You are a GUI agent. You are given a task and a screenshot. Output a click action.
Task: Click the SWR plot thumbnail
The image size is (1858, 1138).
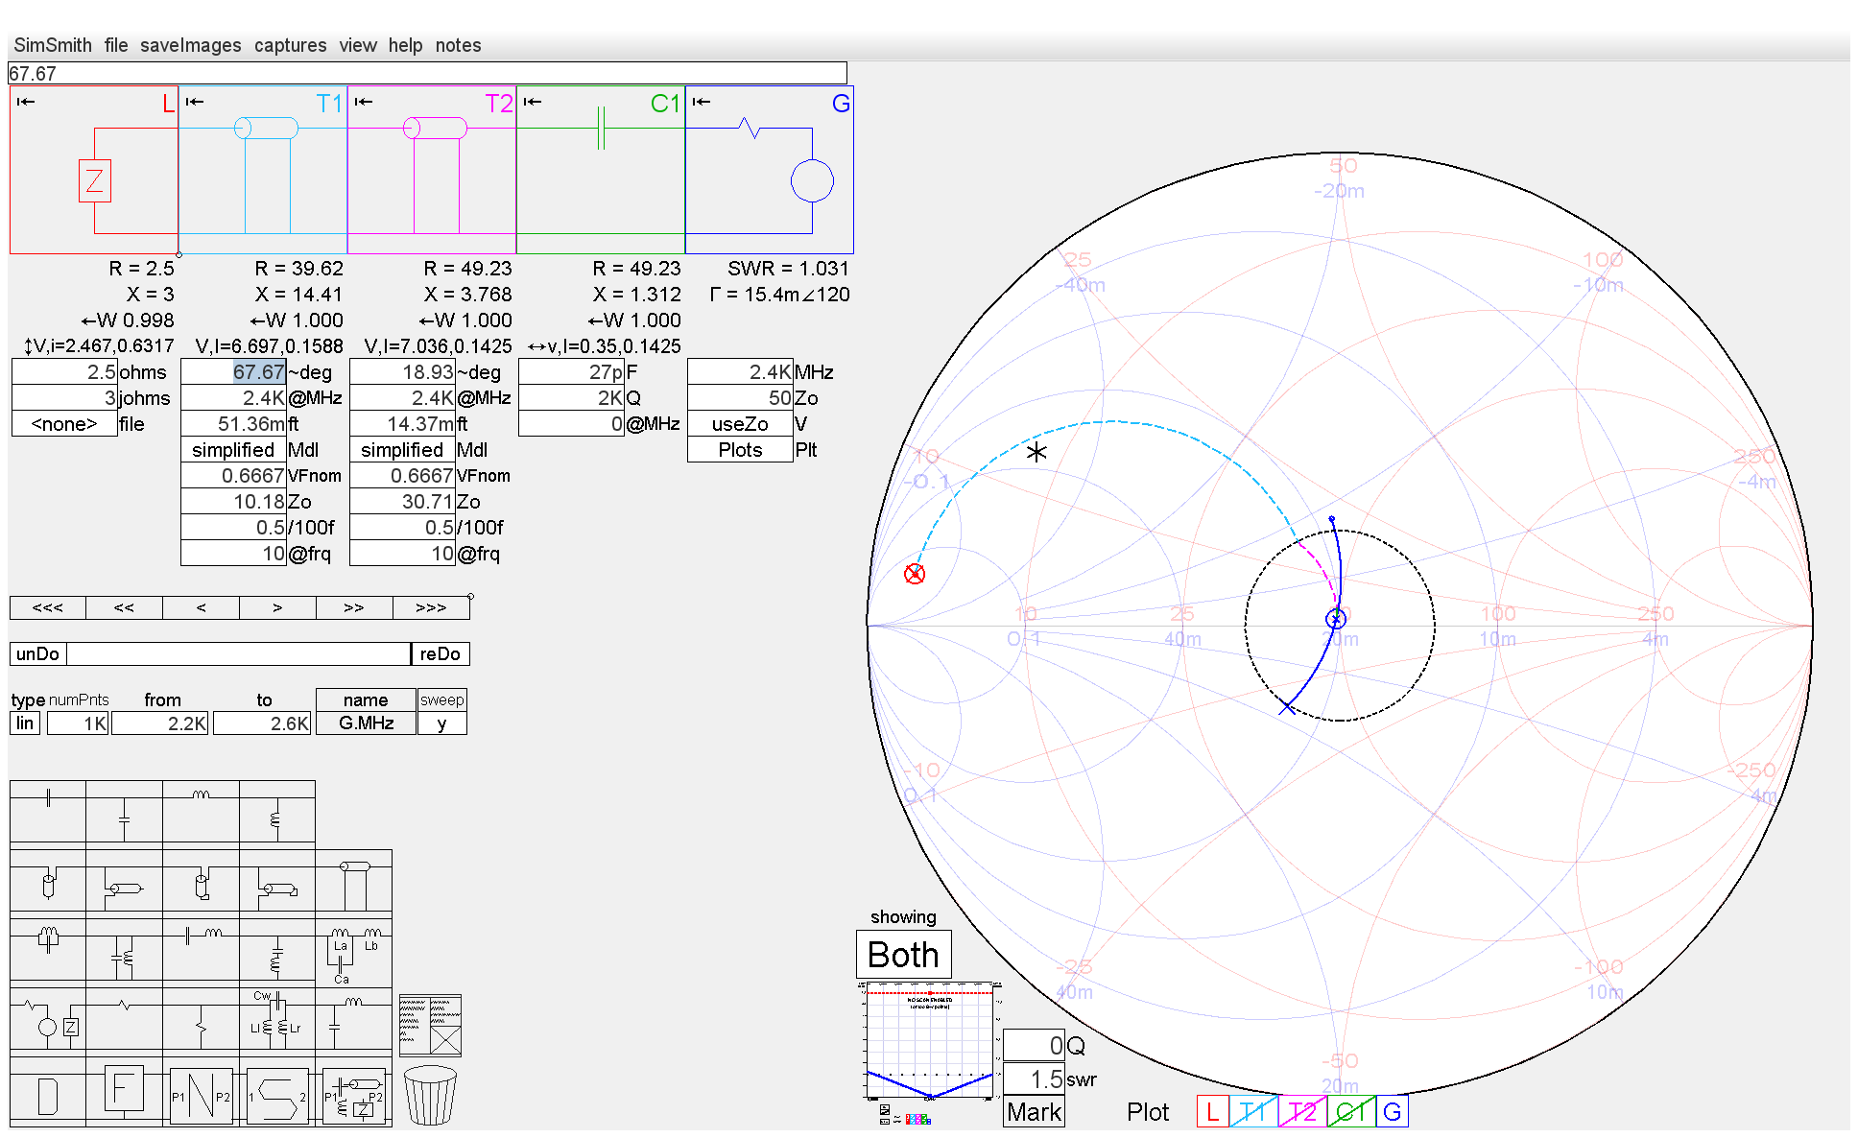tap(928, 1041)
